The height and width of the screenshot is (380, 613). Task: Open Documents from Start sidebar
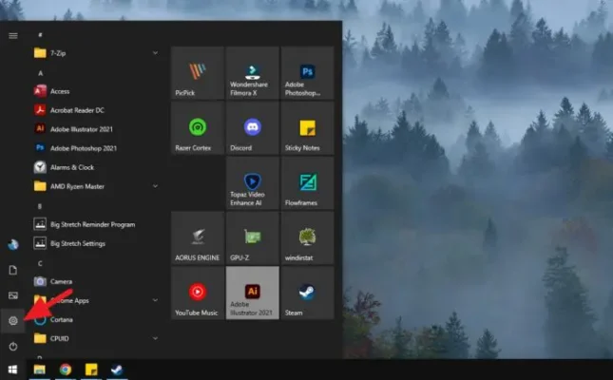(13, 270)
